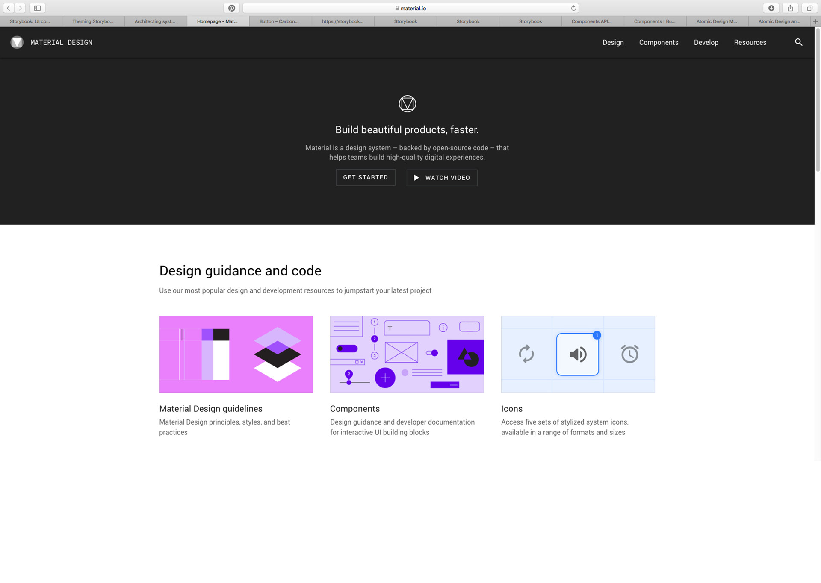This screenshot has width=821, height=583.
Task: Open the Components navigation item
Action: click(x=659, y=42)
